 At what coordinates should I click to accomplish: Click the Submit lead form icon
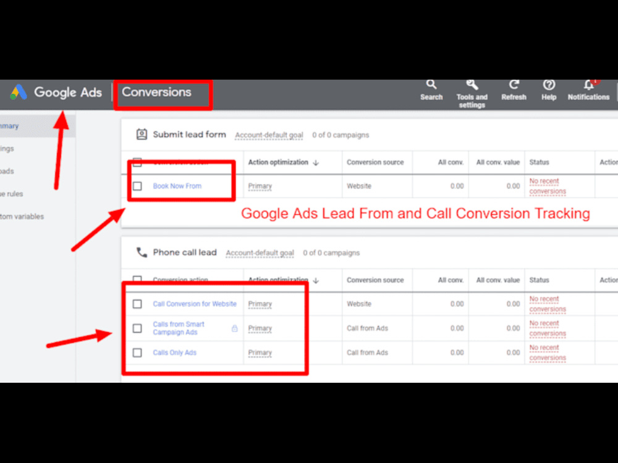click(x=142, y=134)
